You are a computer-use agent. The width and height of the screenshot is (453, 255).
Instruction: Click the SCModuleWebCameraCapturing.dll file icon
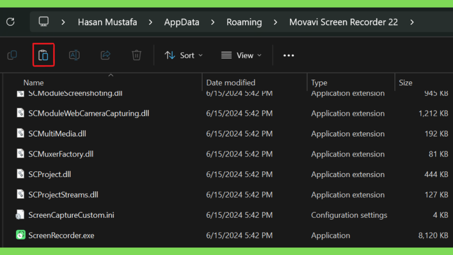point(20,113)
